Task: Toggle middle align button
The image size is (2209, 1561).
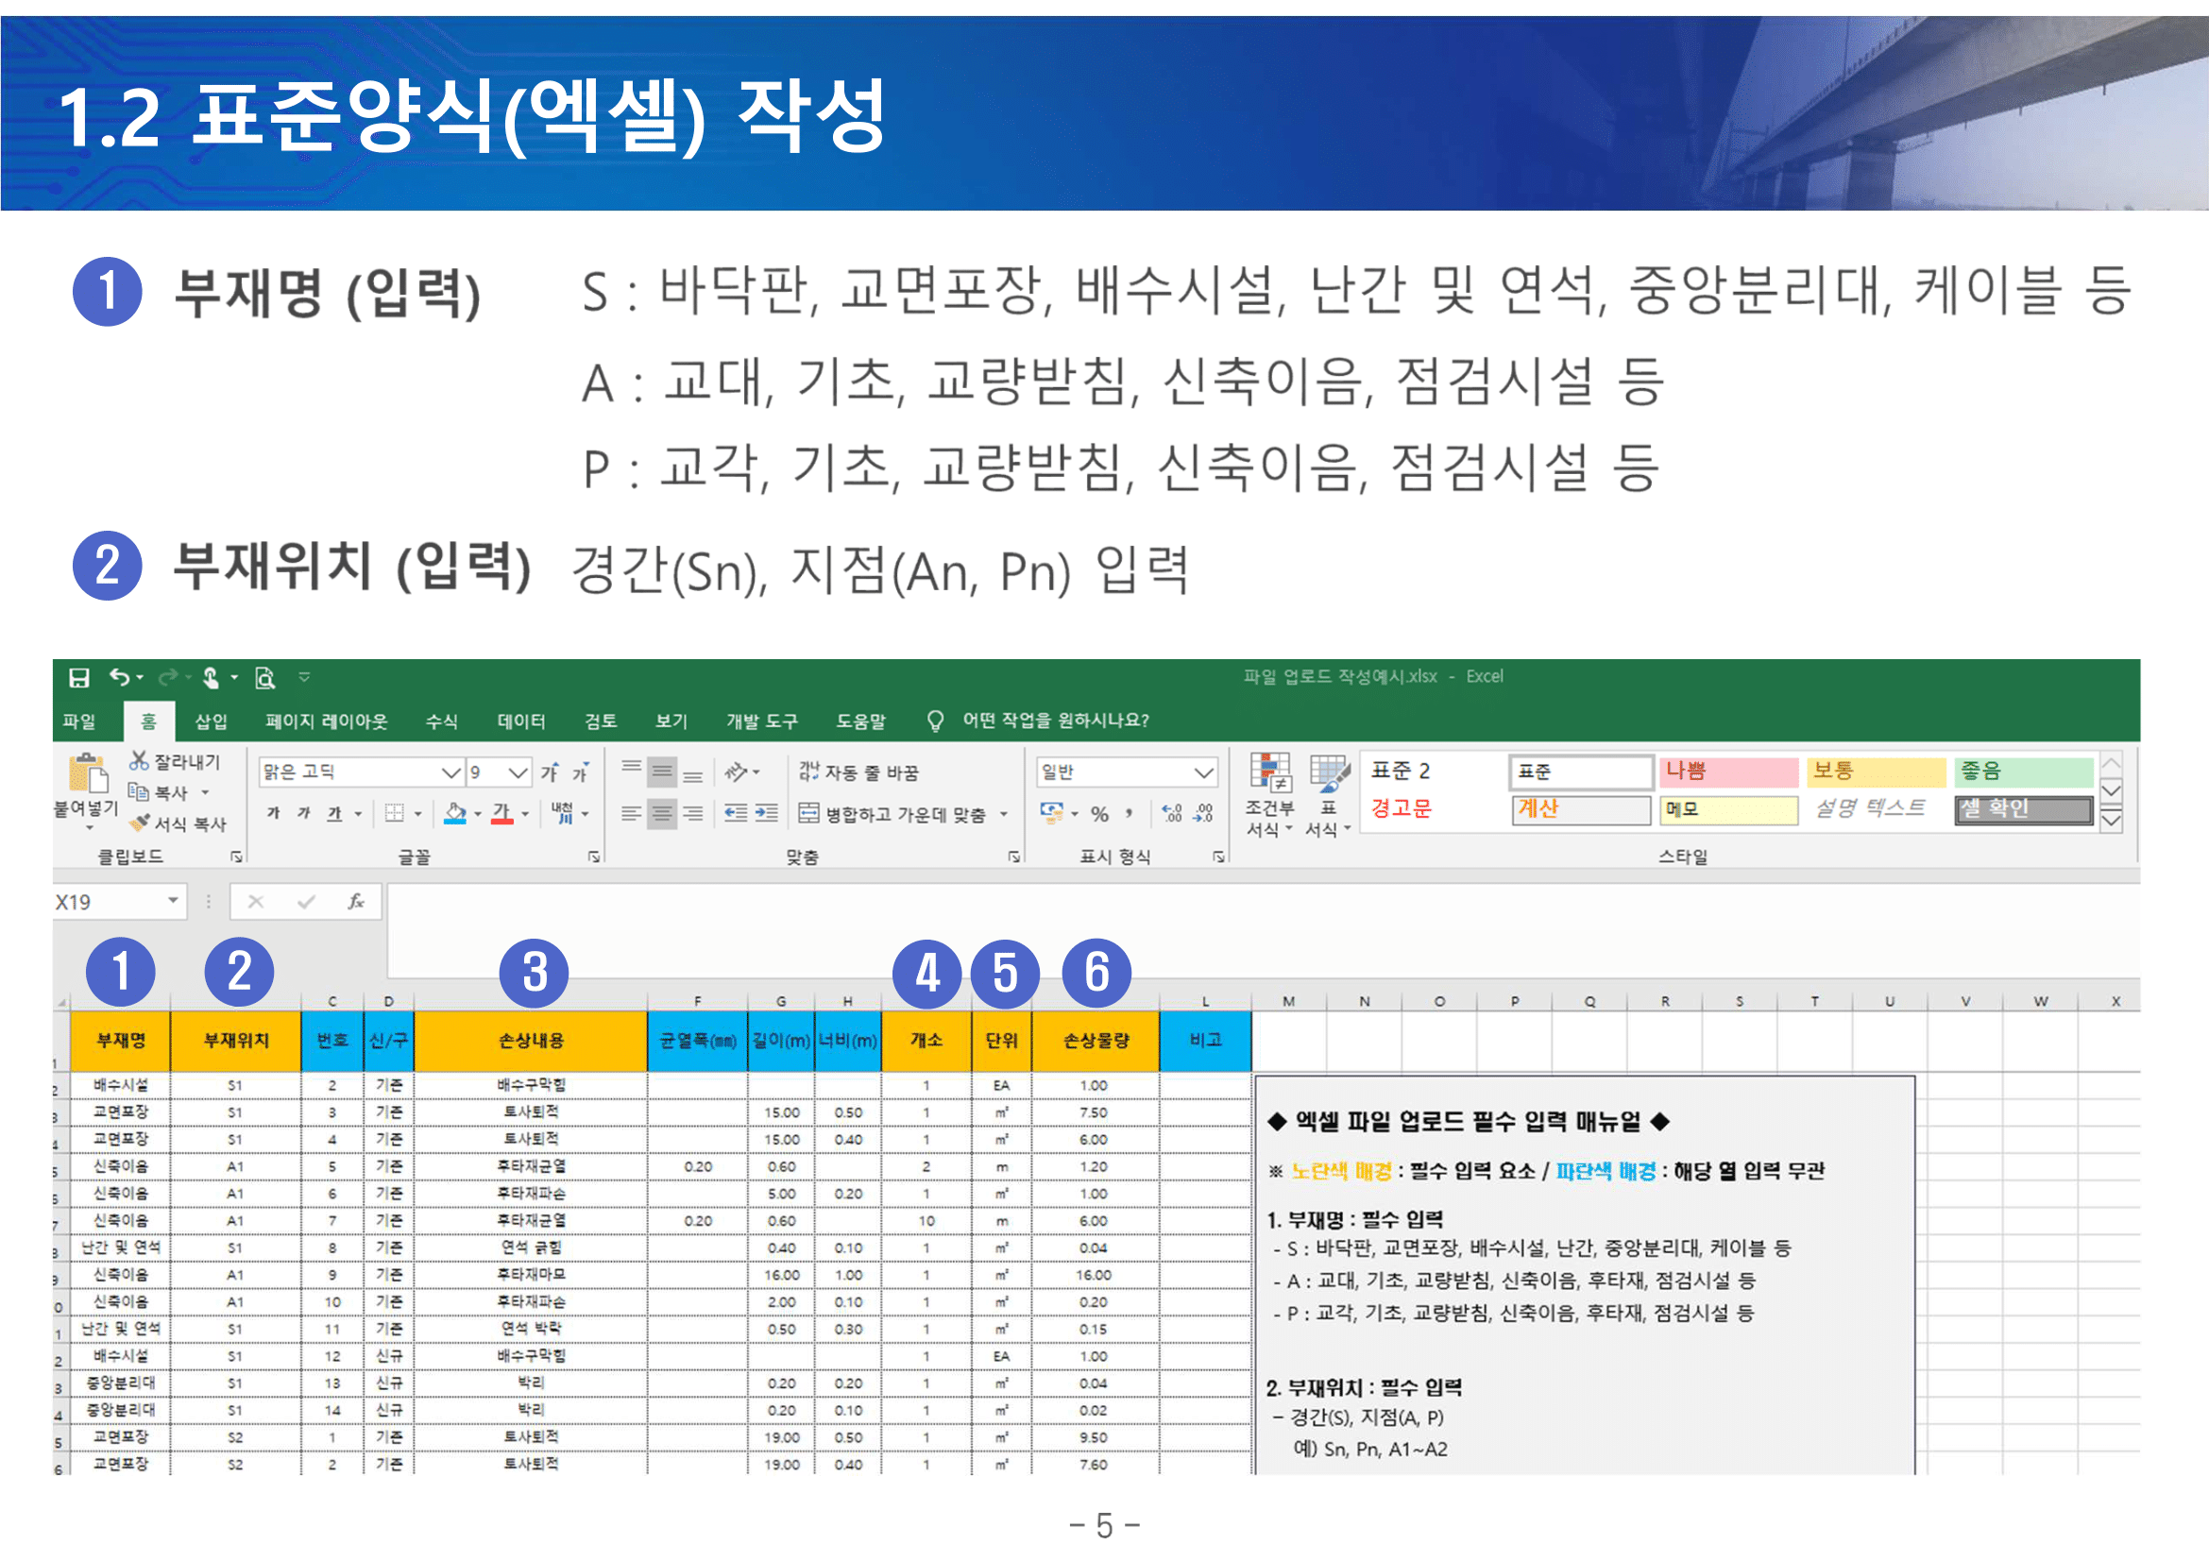Action: point(662,772)
